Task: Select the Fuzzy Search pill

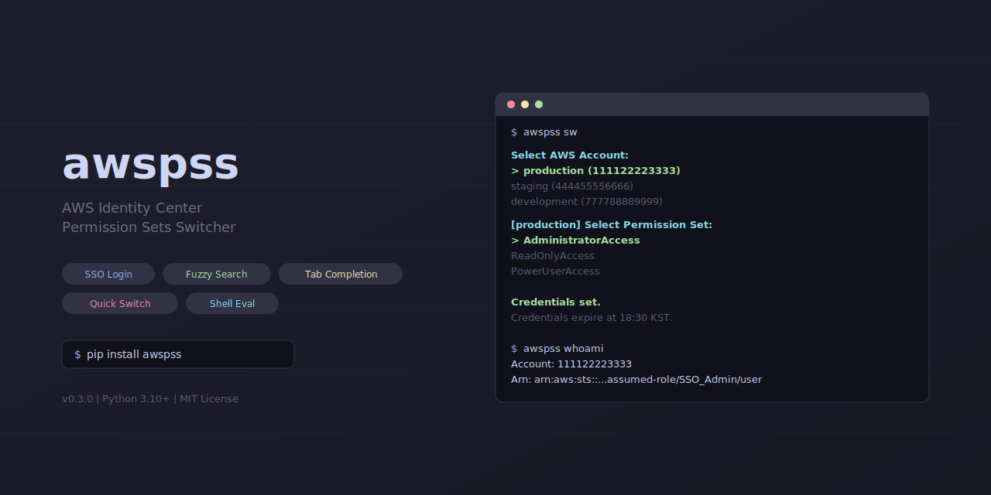Action: (x=217, y=274)
